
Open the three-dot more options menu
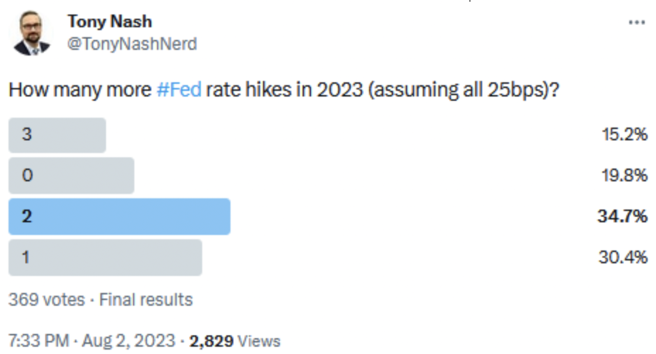(636, 22)
